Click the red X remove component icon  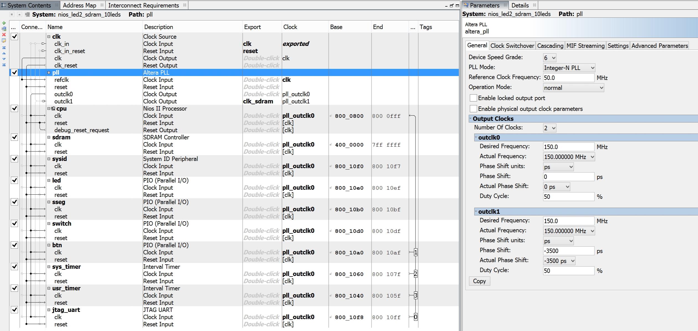coord(4,35)
